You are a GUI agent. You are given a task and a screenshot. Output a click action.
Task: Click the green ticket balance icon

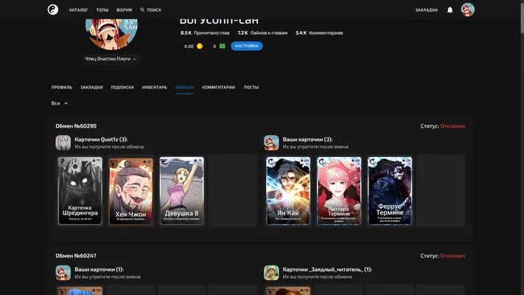coord(223,46)
